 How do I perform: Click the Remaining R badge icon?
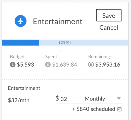[x=91, y=64]
